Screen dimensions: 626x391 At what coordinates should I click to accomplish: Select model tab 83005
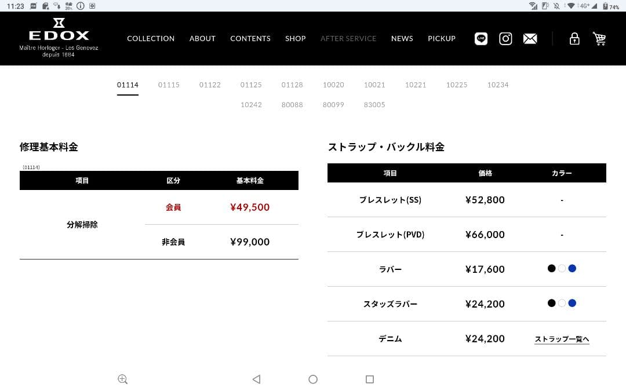[374, 105]
